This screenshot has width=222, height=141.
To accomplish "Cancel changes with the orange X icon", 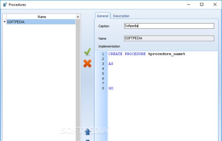I will tap(87, 63).
